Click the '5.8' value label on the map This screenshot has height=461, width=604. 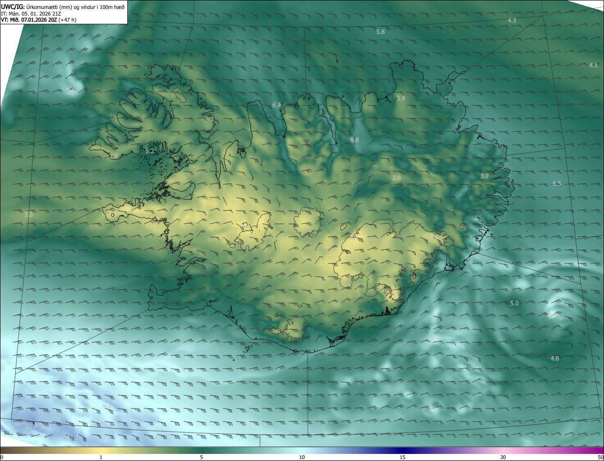380,32
